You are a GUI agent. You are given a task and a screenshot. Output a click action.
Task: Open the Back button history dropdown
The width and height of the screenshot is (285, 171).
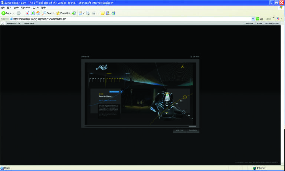(14, 13)
